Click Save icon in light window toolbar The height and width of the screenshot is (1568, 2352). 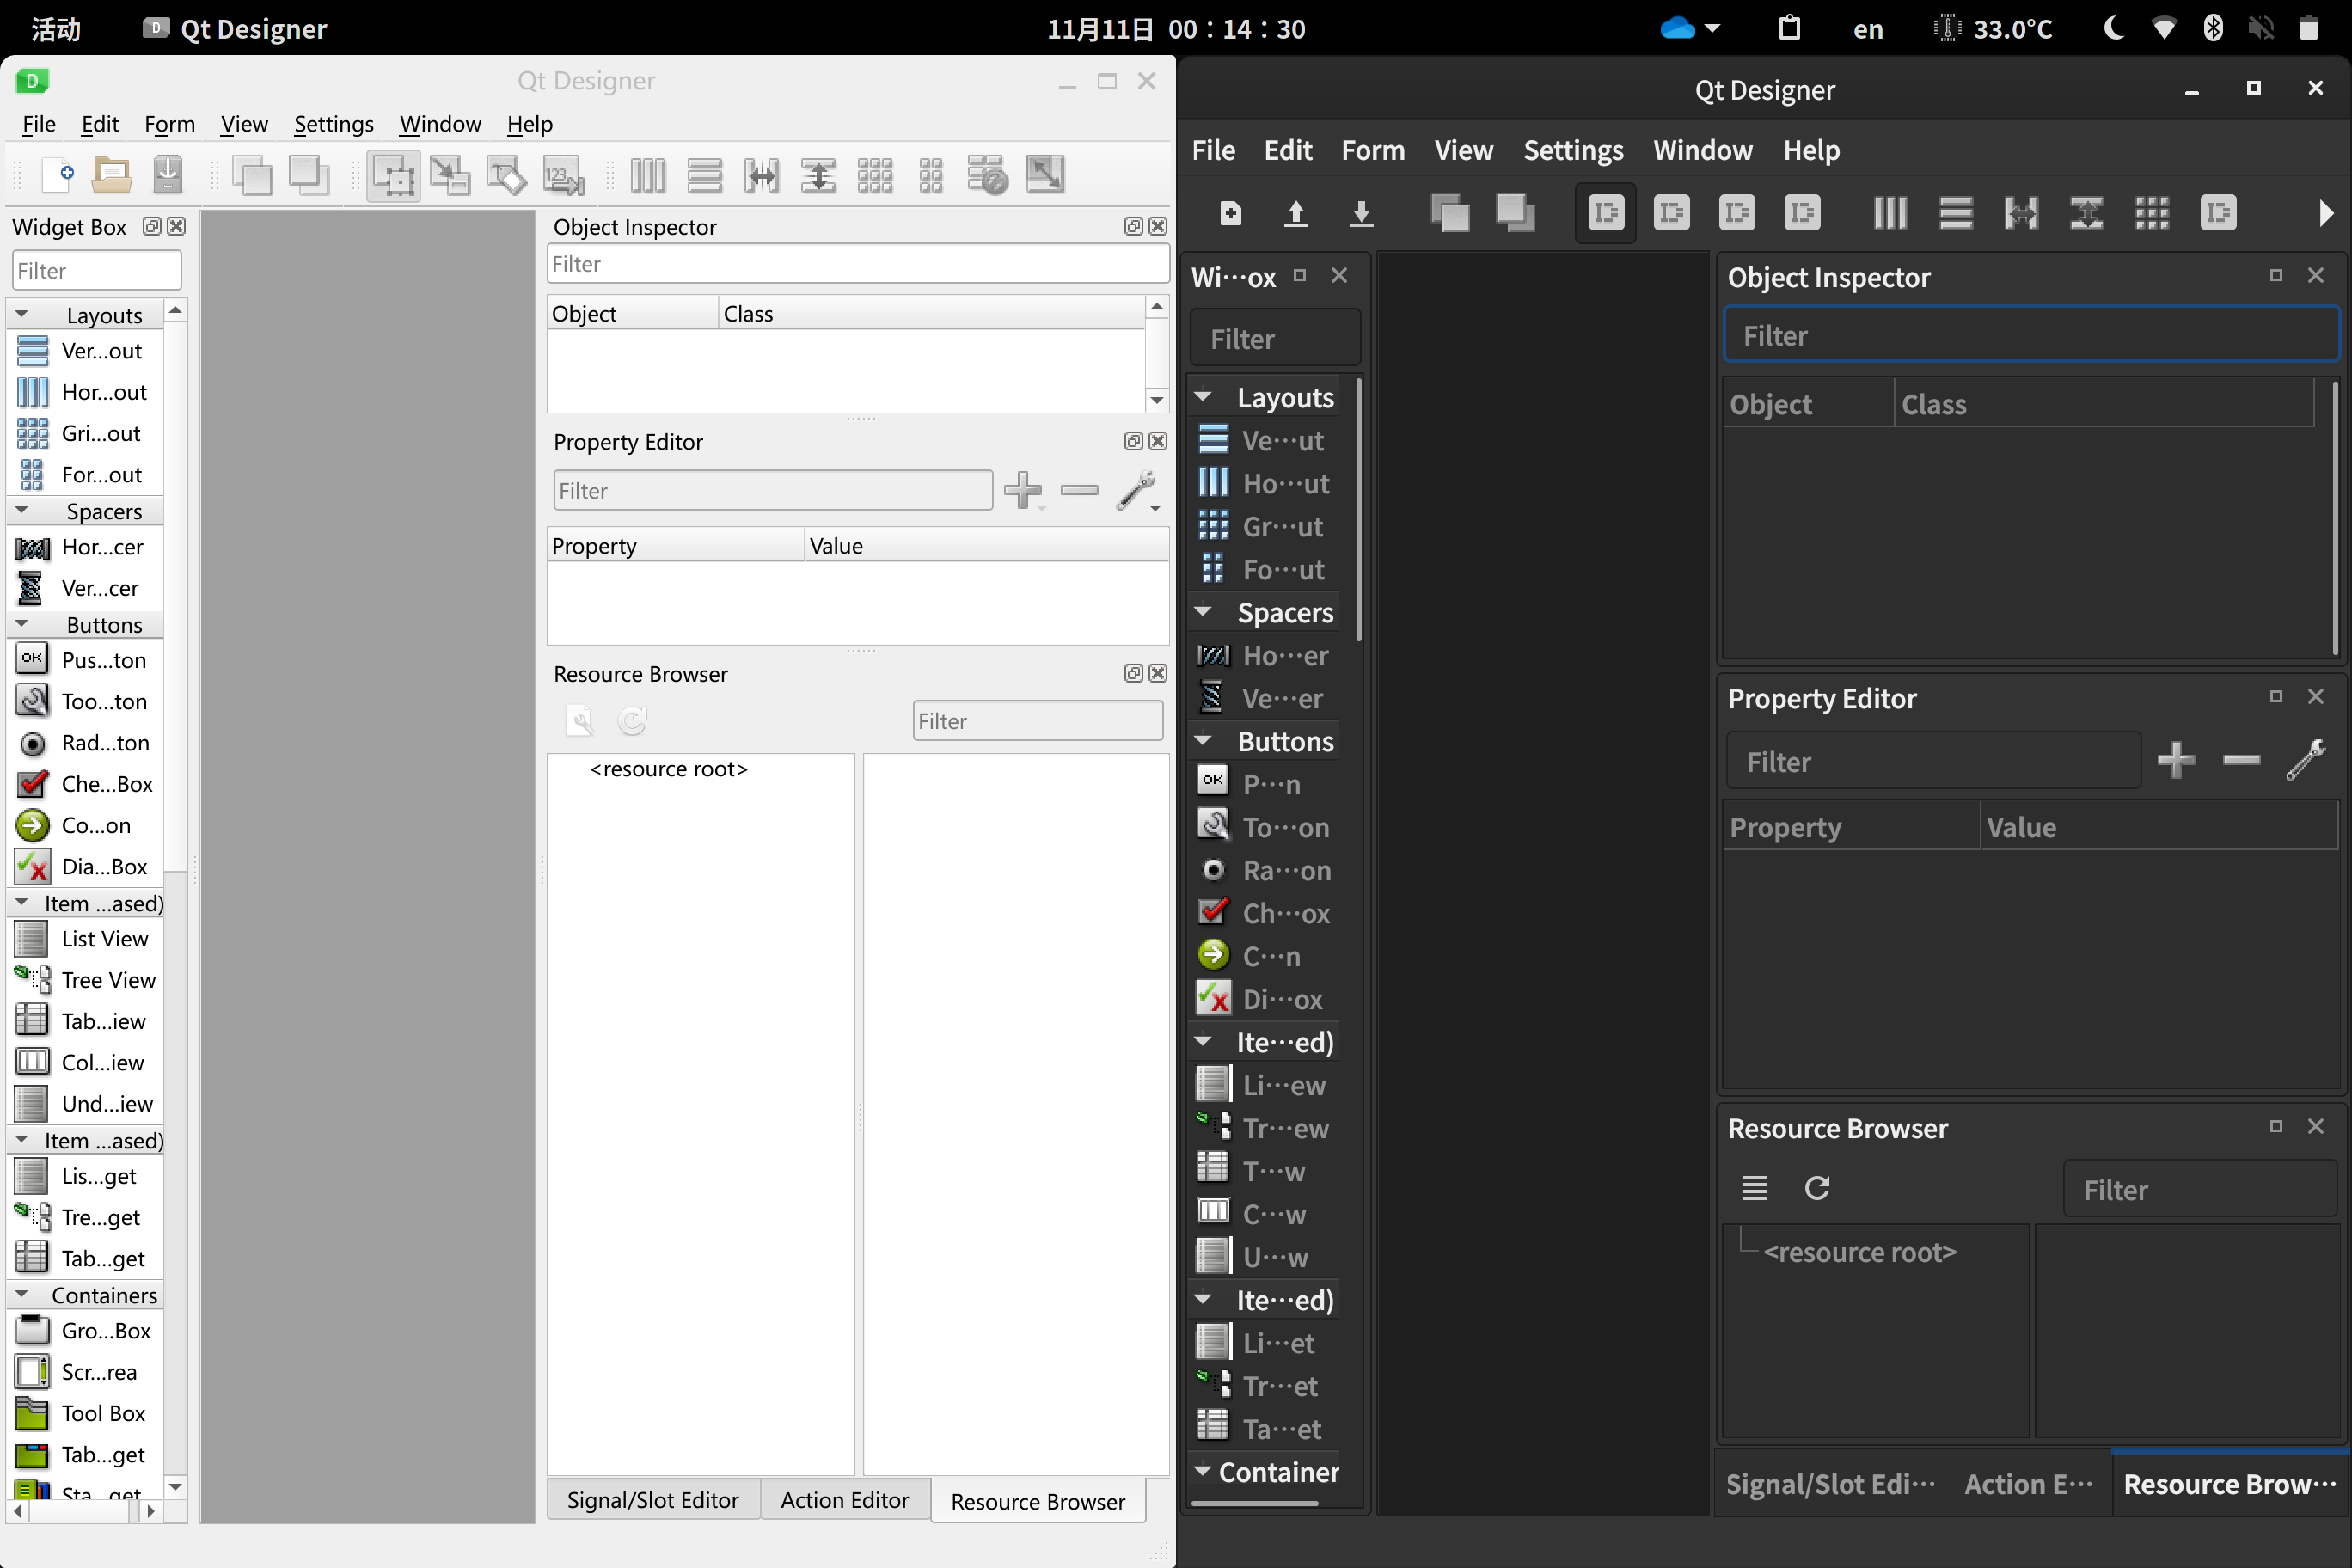point(168,176)
